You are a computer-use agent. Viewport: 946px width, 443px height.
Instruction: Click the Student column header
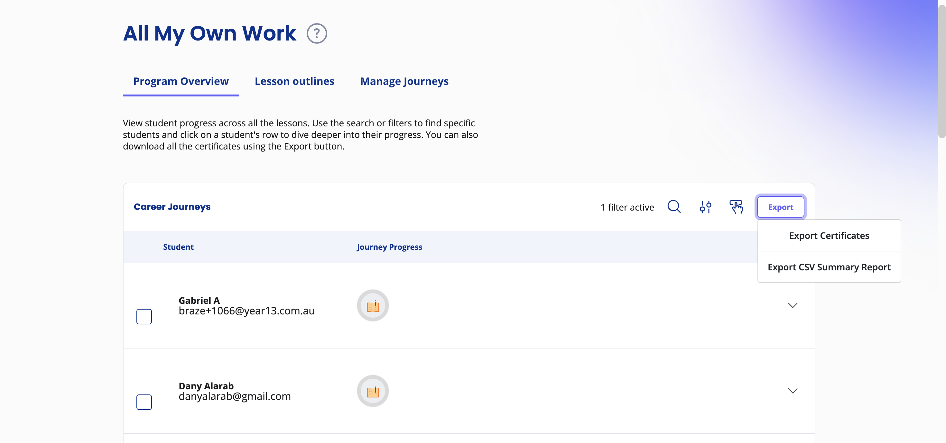(x=178, y=247)
